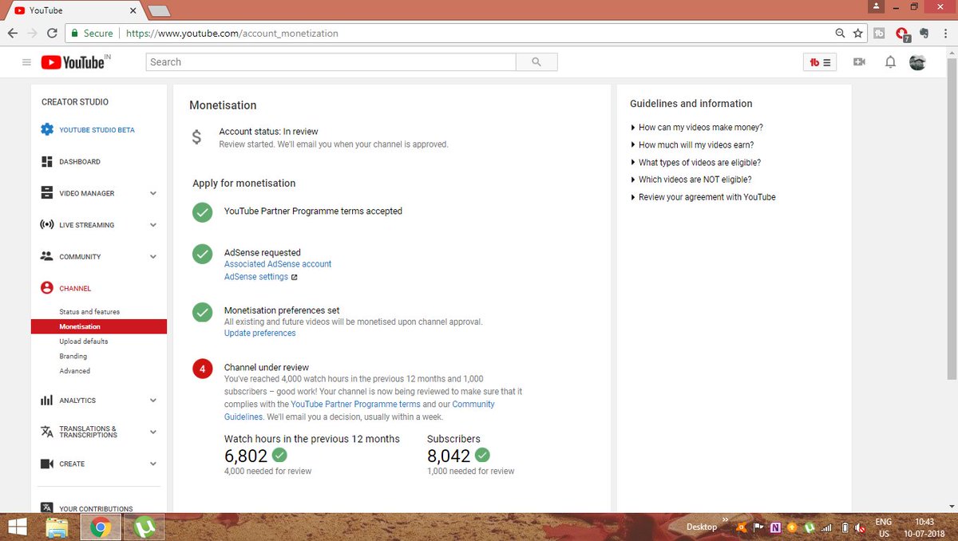Viewport: 958px width, 541px height.
Task: Open a new browser tab
Action: pyautogui.click(x=160, y=10)
